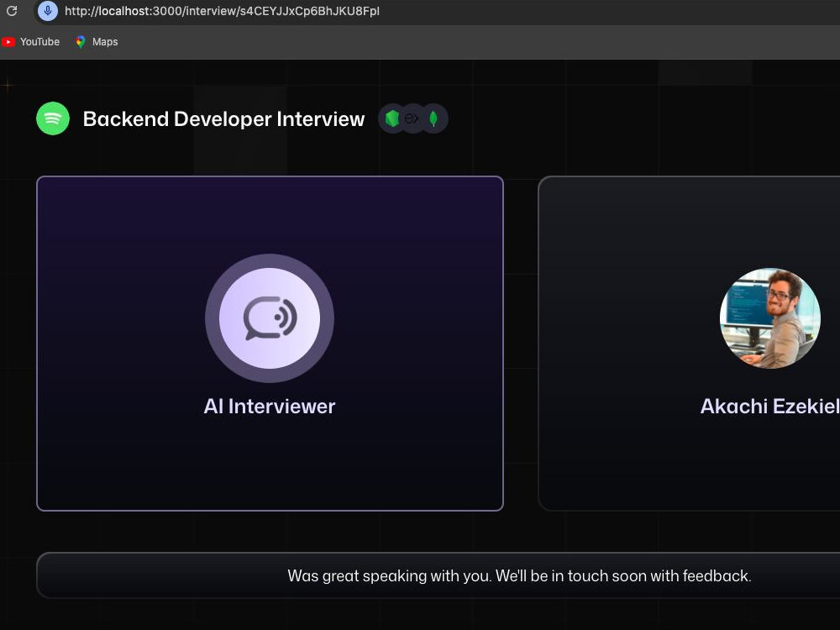Click the transcript message about feedback
840x630 pixels.
[x=519, y=576]
